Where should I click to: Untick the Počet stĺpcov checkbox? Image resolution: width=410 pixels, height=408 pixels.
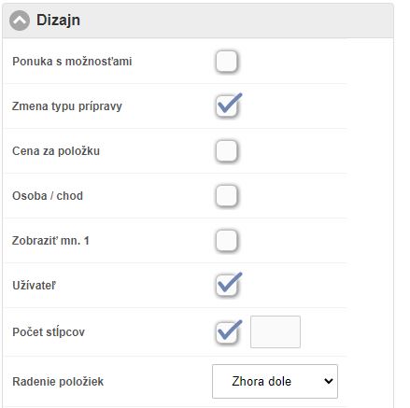click(x=226, y=332)
